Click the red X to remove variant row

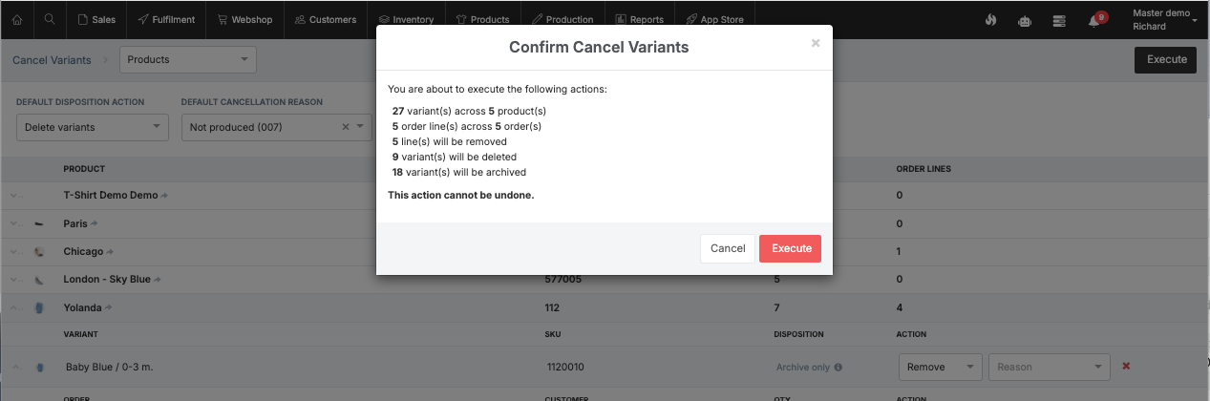pyautogui.click(x=1126, y=367)
